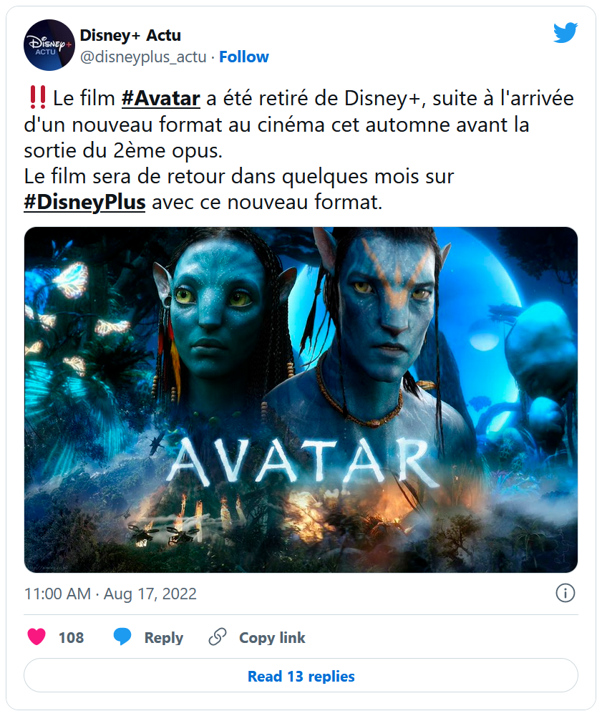
Task: Click the Copy link text
Action: point(272,637)
